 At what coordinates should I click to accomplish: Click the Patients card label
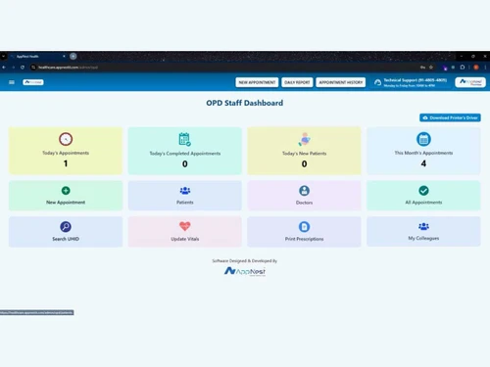coord(185,203)
